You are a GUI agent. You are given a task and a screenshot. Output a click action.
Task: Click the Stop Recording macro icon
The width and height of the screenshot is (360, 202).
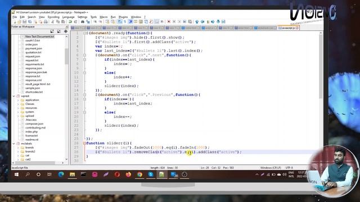(174, 22)
